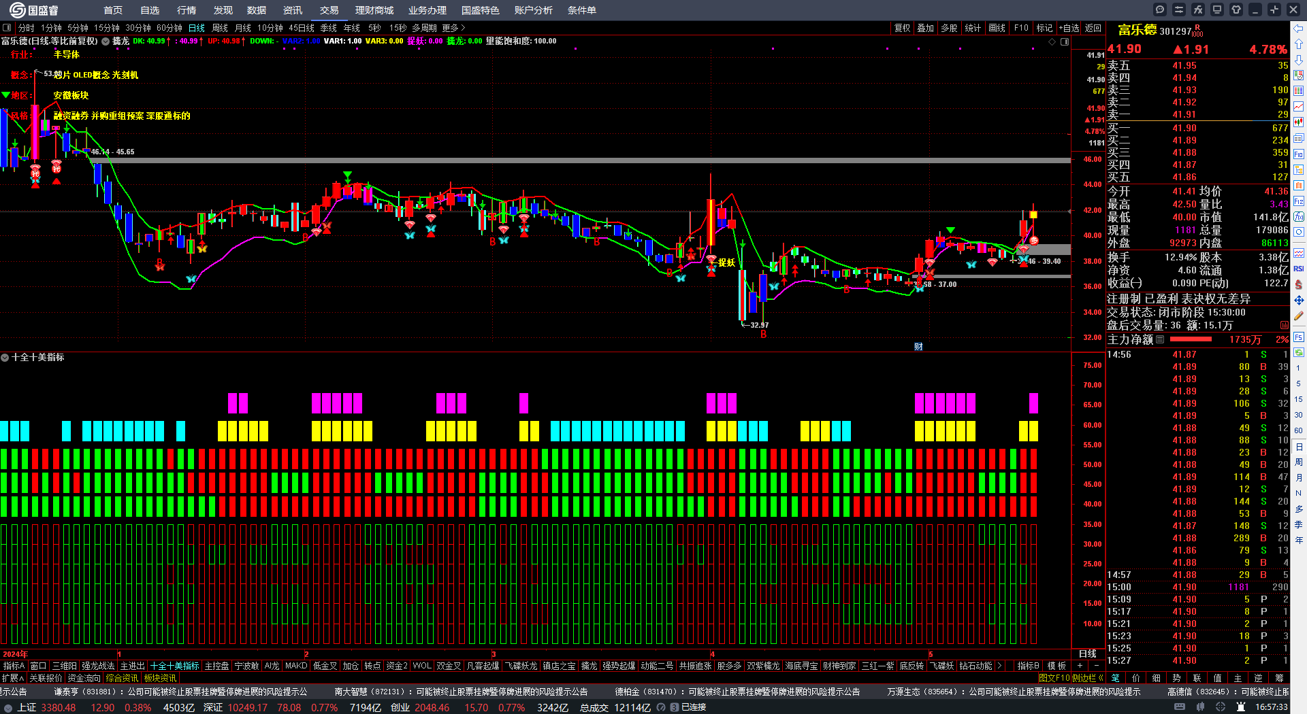The width and height of the screenshot is (1307, 714).
Task: Click the RSI indicator icon in right sidebar
Action: pos(1299,269)
